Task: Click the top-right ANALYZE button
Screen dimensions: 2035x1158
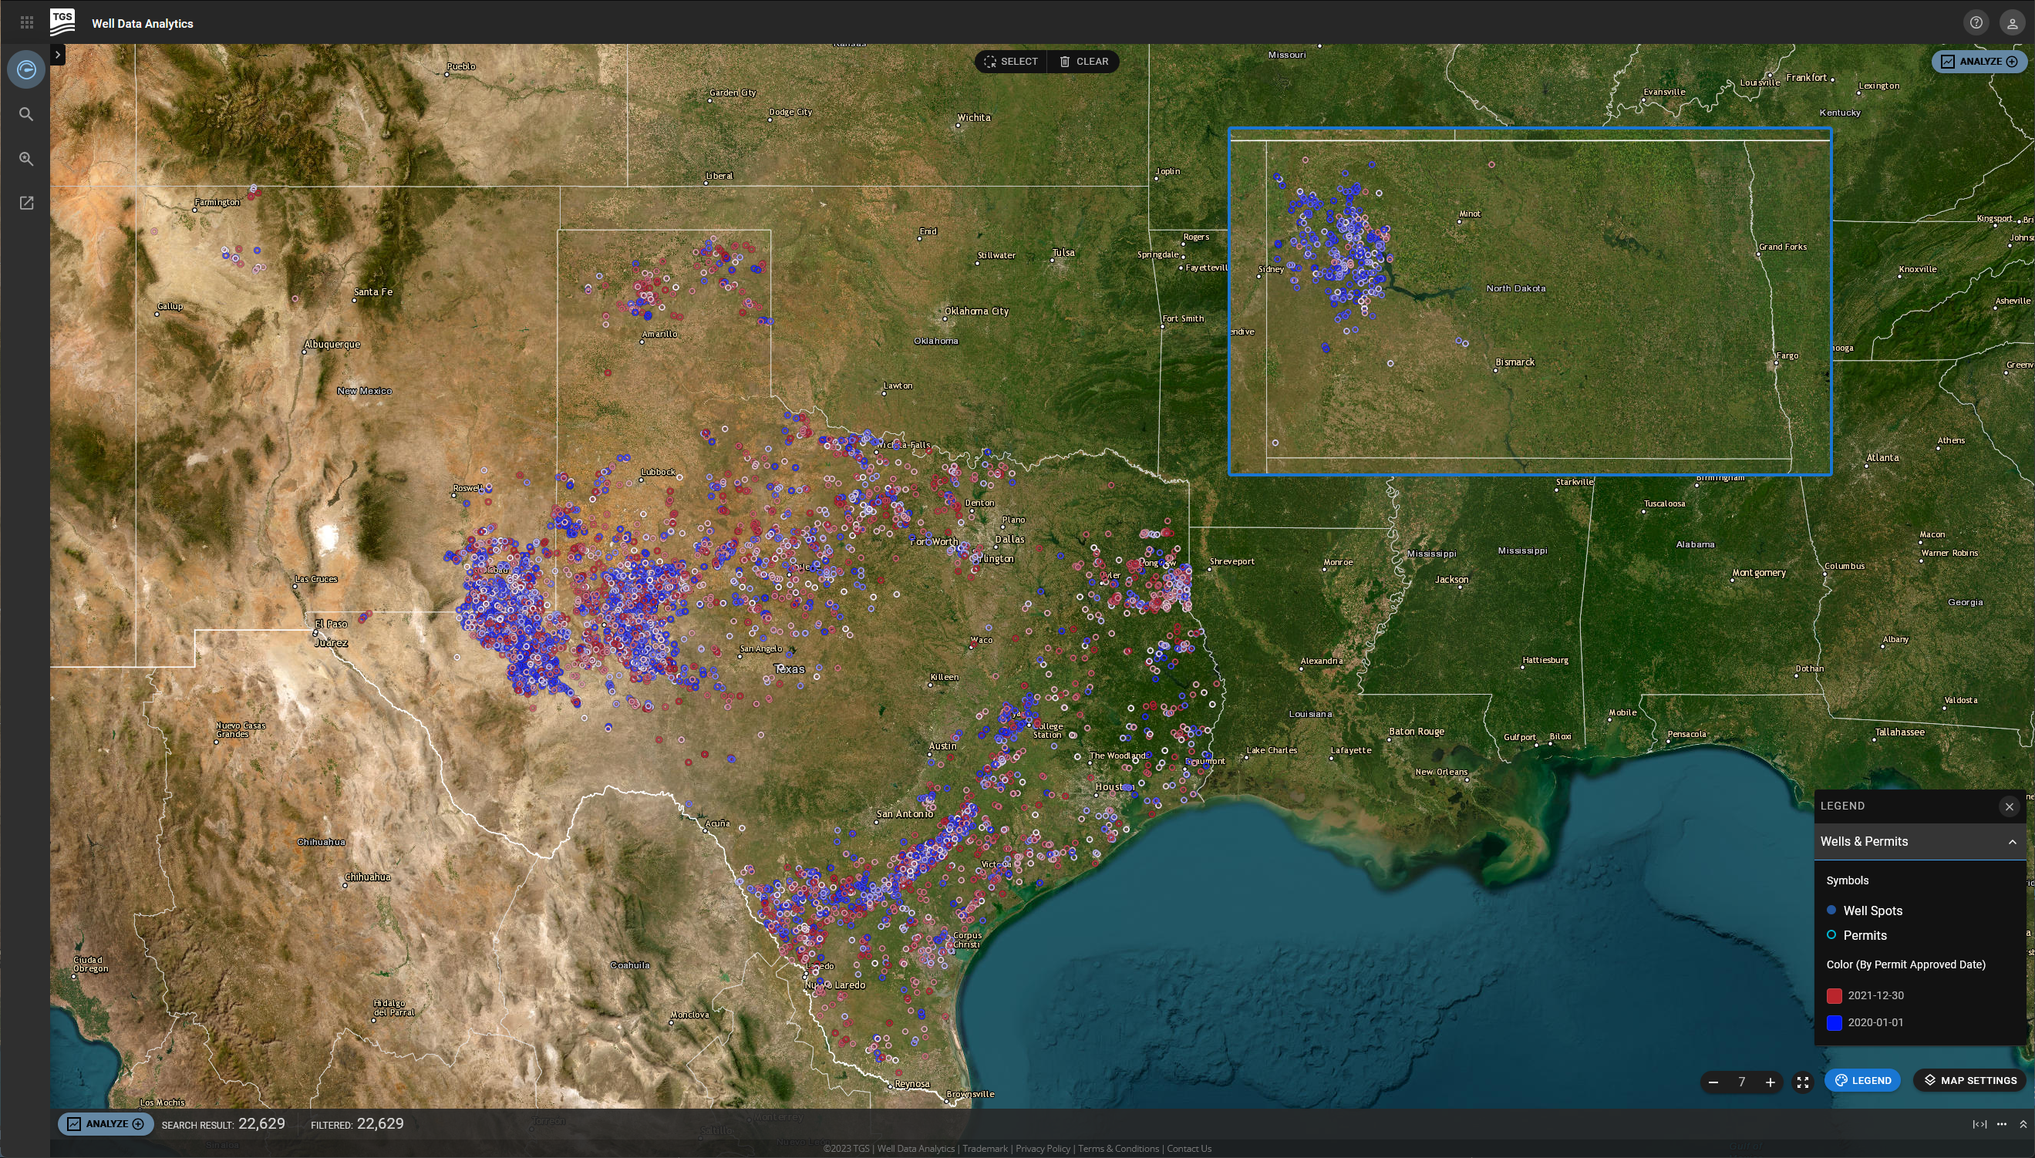Action: tap(1979, 61)
